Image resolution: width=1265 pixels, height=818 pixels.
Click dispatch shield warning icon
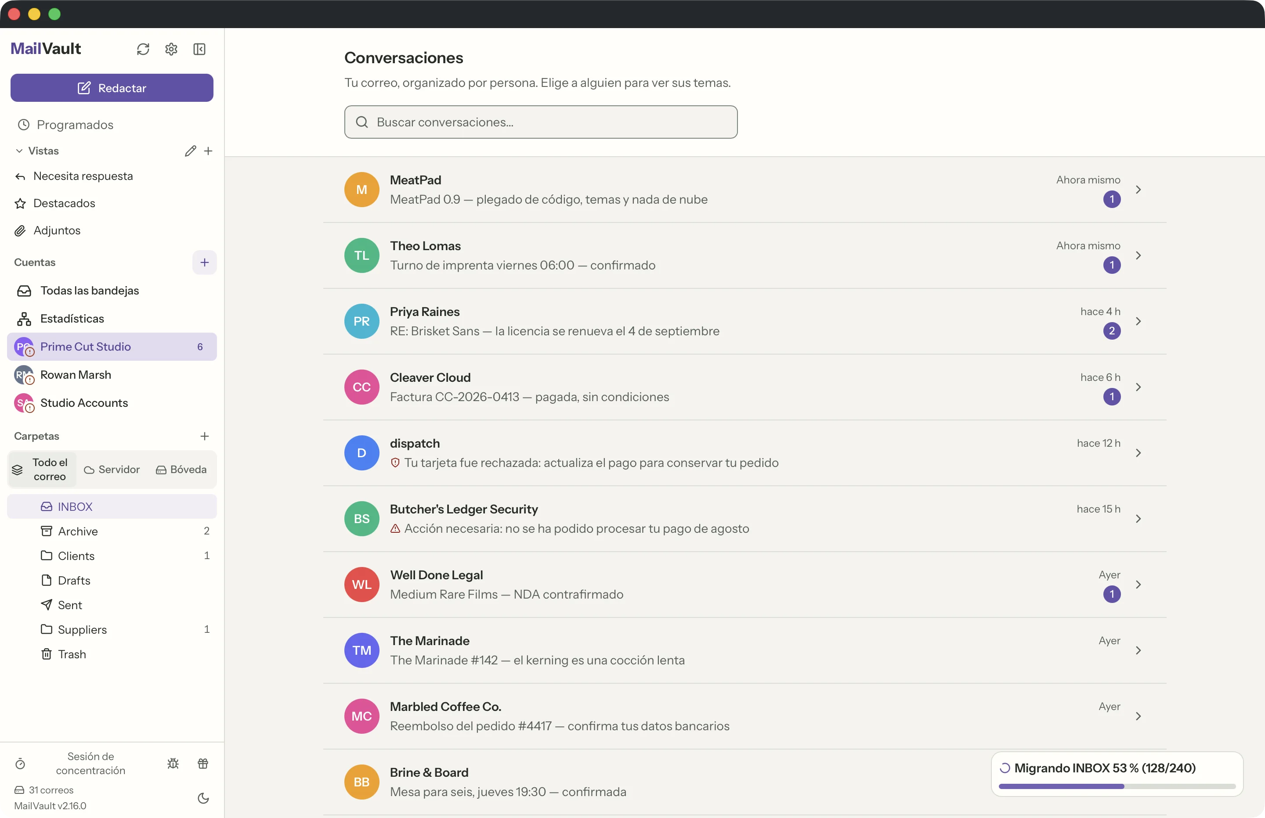(395, 463)
